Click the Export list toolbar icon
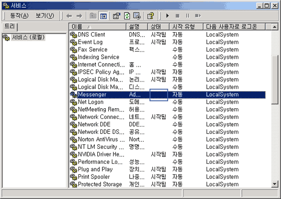281x199 pixels. coord(137,16)
